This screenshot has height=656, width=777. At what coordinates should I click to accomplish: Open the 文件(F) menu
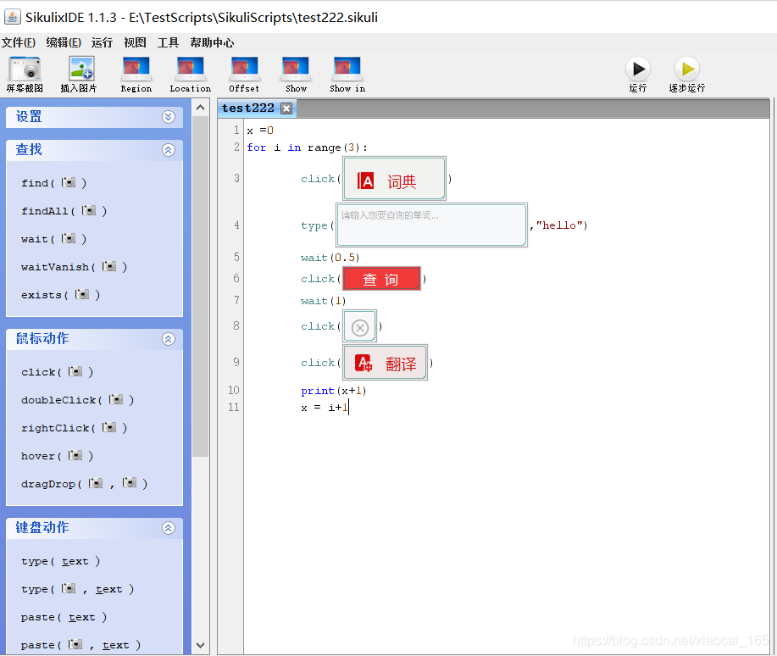point(19,42)
